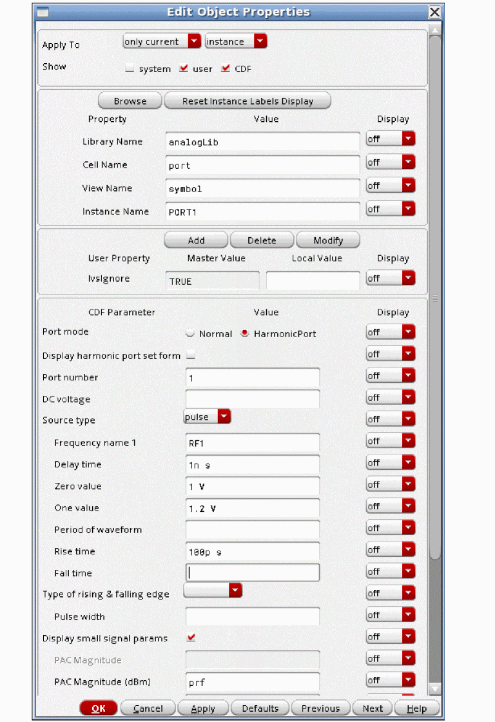The width and height of the screenshot is (495, 722).
Task: Click the Apply button
Action: (202, 708)
